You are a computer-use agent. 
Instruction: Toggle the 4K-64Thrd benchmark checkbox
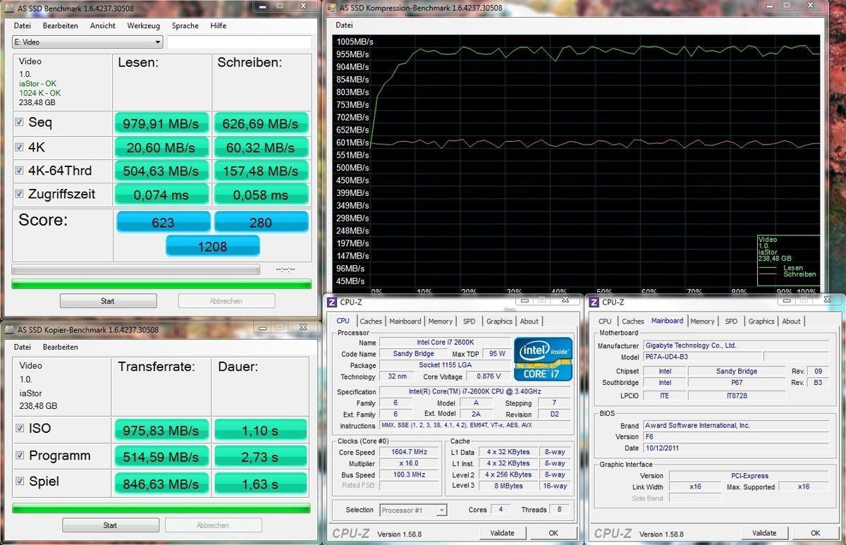point(19,171)
